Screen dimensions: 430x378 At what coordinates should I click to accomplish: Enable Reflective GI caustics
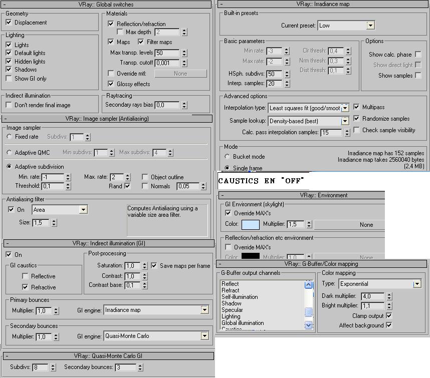tap(25, 276)
